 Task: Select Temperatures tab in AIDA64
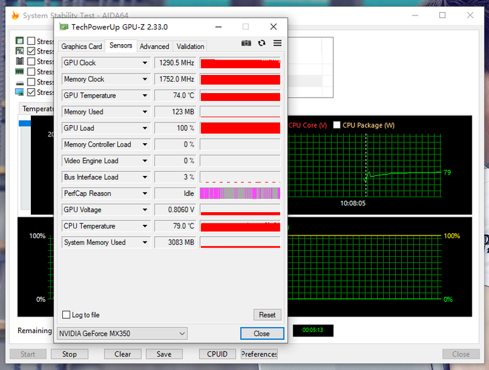pos(36,109)
